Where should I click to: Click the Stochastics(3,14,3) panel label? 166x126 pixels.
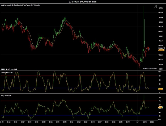tap(7, 73)
